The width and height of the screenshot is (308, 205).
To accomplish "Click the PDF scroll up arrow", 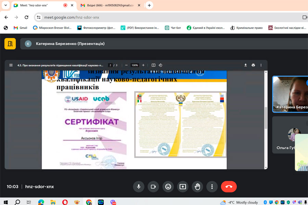I will pyautogui.click(x=266, y=72).
